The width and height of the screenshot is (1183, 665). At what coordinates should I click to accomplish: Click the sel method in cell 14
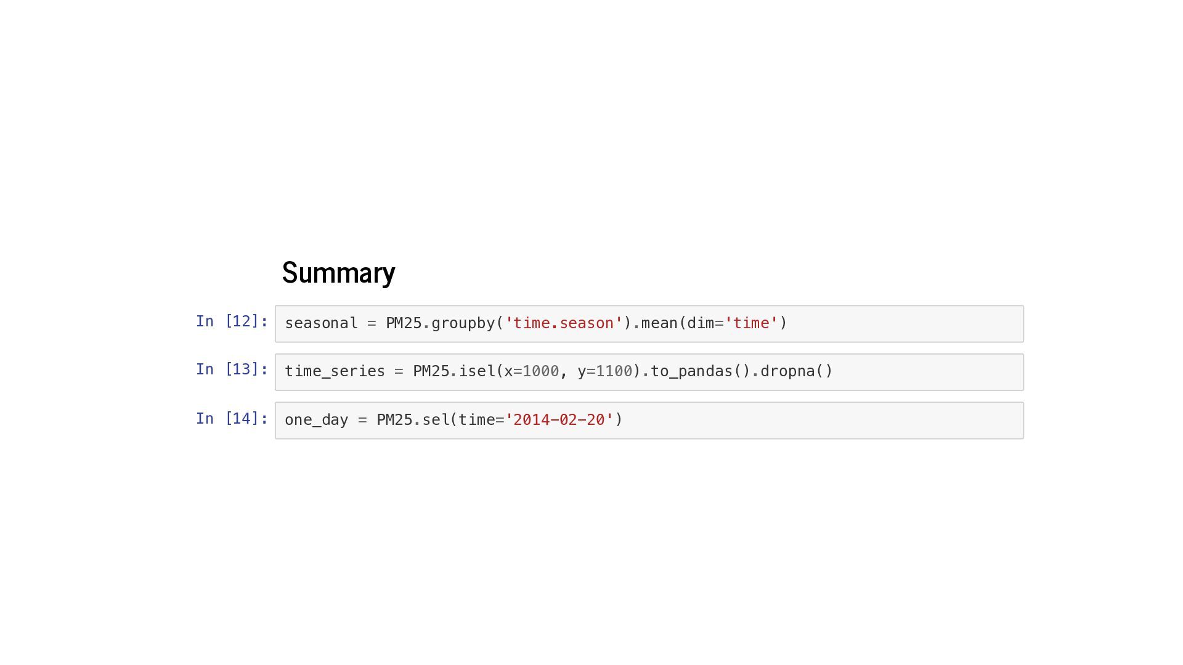(436, 420)
